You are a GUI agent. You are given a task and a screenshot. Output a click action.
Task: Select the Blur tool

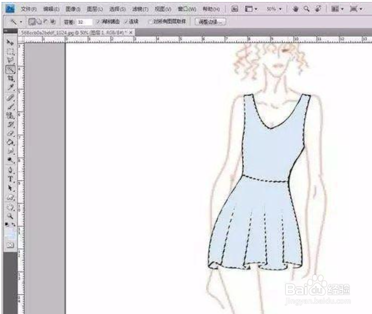point(10,151)
